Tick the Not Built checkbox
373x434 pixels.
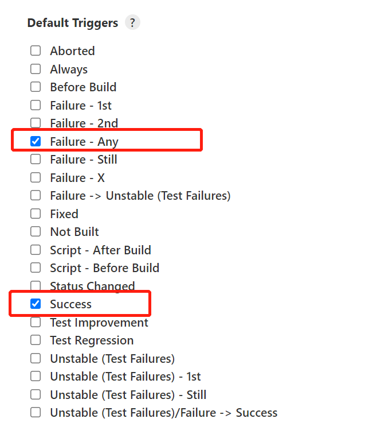coord(36,231)
